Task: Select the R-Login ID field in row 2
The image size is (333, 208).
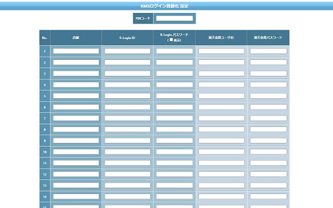Action: [x=128, y=62]
